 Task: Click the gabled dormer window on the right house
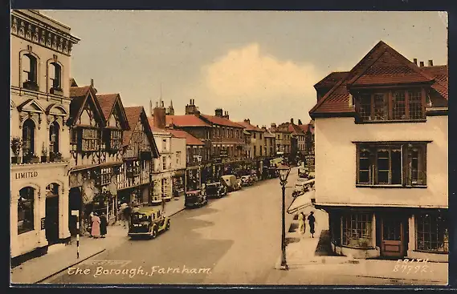click(x=391, y=105)
